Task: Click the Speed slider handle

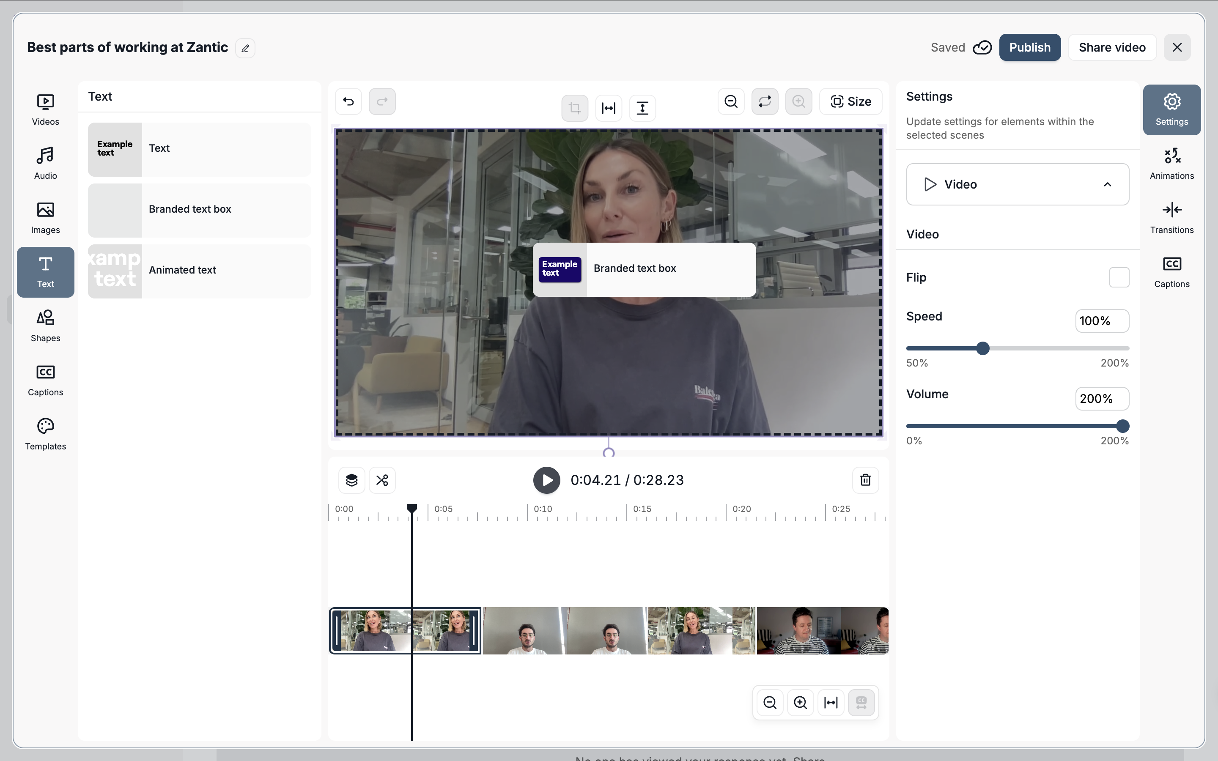Action: (x=982, y=348)
